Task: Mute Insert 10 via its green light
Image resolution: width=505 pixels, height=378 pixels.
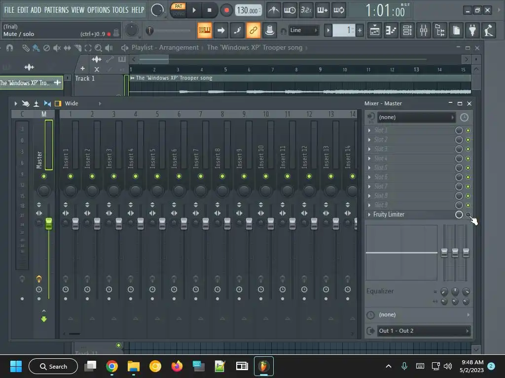Action: coord(266,176)
